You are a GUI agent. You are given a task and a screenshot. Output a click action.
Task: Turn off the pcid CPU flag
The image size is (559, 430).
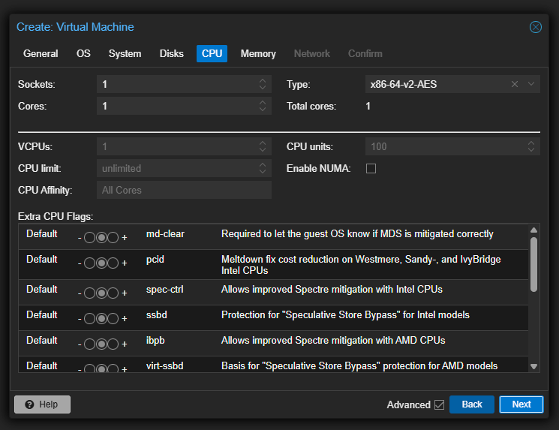[x=90, y=263]
